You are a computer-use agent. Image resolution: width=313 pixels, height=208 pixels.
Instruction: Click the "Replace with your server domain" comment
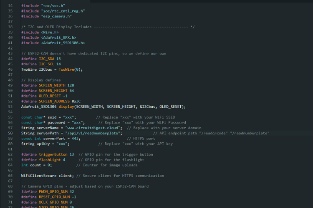(164, 128)
